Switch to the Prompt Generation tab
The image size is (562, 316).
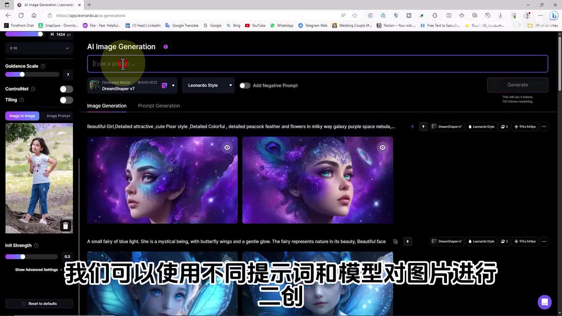click(x=159, y=106)
